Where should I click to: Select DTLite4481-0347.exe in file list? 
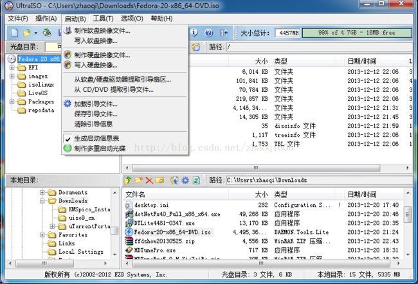tap(165, 223)
